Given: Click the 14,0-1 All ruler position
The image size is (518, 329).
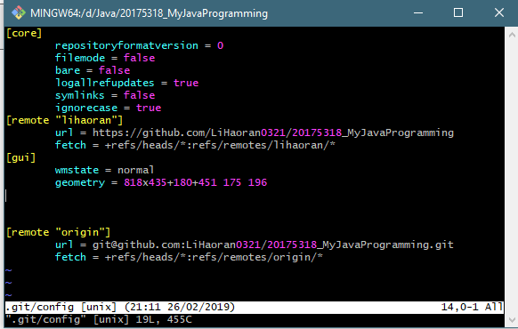Looking at the screenshot, I should (472, 308).
